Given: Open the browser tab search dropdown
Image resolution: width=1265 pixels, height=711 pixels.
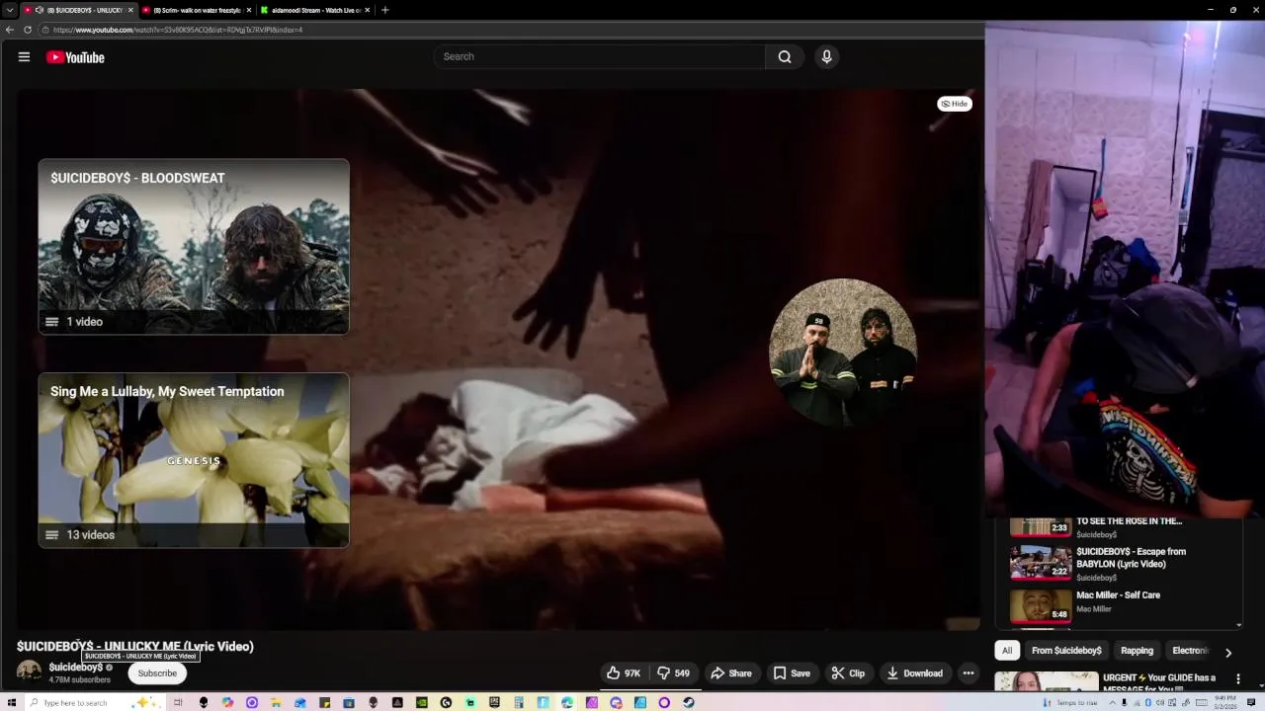Looking at the screenshot, I should [10, 10].
